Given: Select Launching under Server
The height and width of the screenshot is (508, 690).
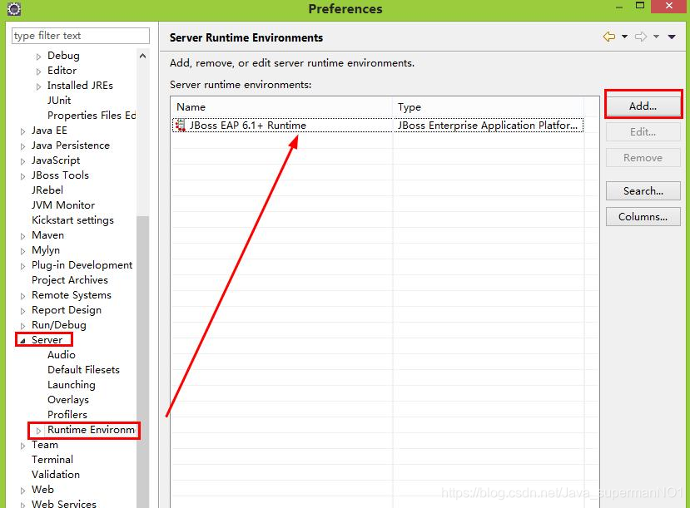Looking at the screenshot, I should tap(72, 384).
